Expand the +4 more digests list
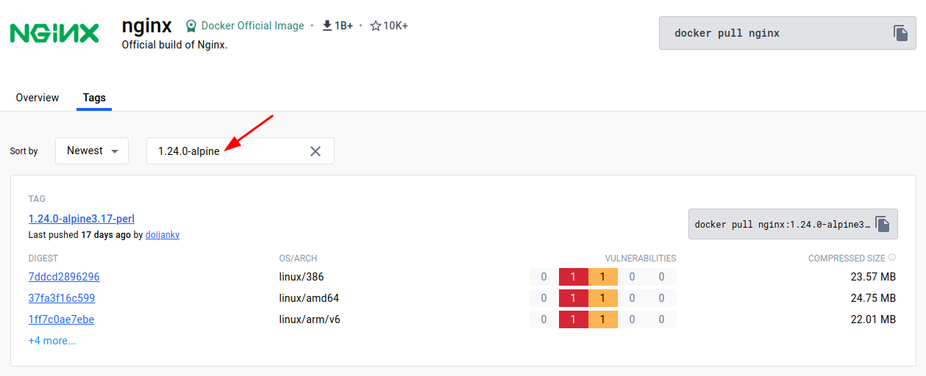This screenshot has height=376, width=926. (52, 341)
